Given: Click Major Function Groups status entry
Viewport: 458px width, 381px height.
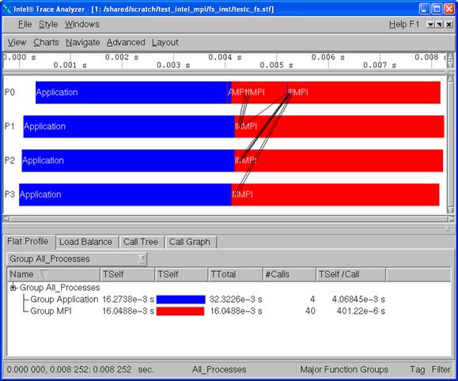Looking at the screenshot, I should pos(344,370).
